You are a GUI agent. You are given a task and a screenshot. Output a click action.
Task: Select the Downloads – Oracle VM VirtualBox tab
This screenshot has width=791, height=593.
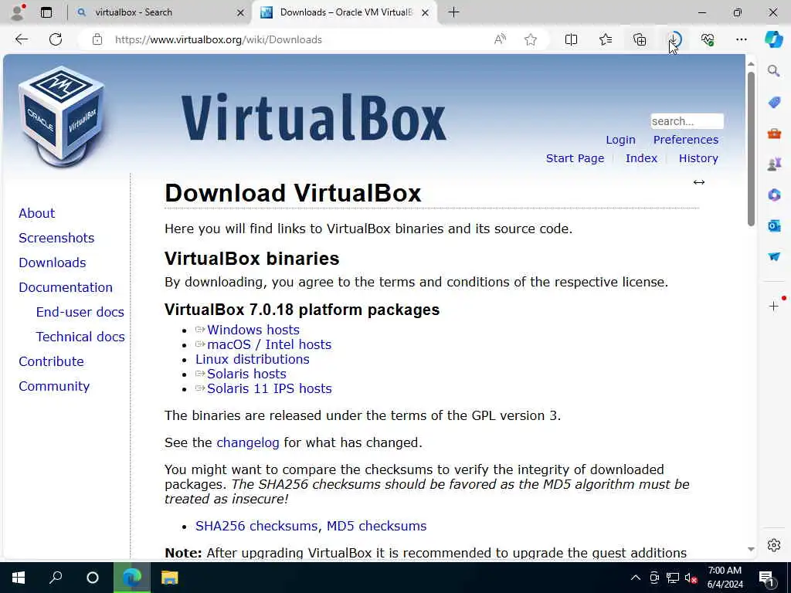(x=346, y=12)
